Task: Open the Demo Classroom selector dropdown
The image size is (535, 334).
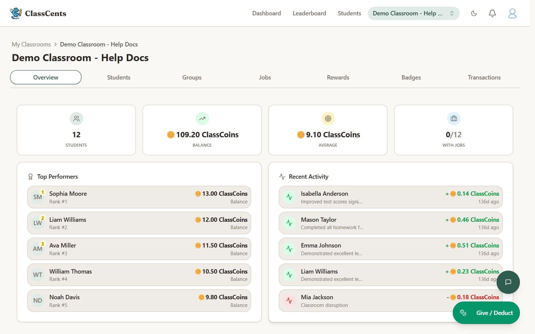Action: (x=414, y=13)
